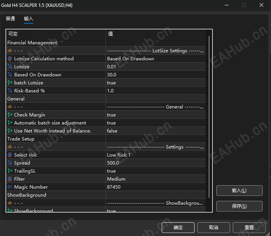271x236 pixels.
Task: Click the string icon on LotSize Settings separator row
Action: (10, 50)
